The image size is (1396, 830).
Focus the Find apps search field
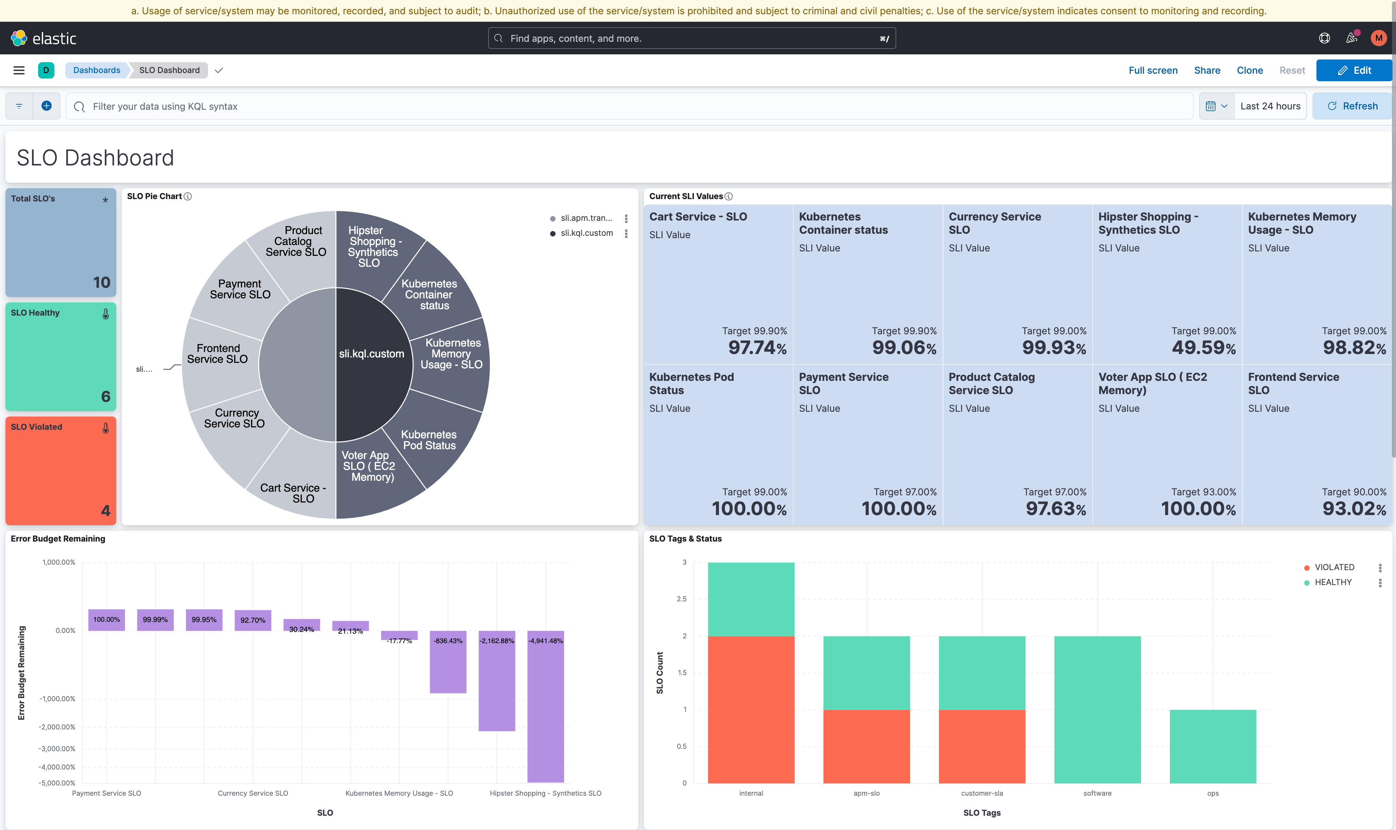pos(692,38)
